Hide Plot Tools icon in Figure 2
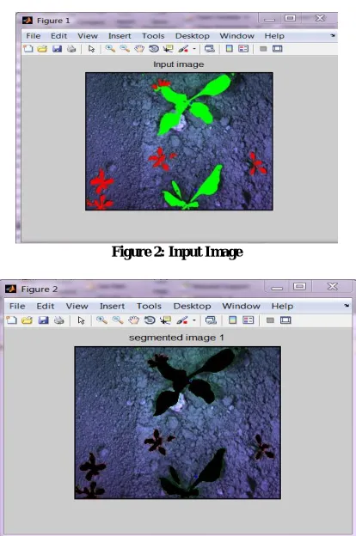 click(270, 320)
